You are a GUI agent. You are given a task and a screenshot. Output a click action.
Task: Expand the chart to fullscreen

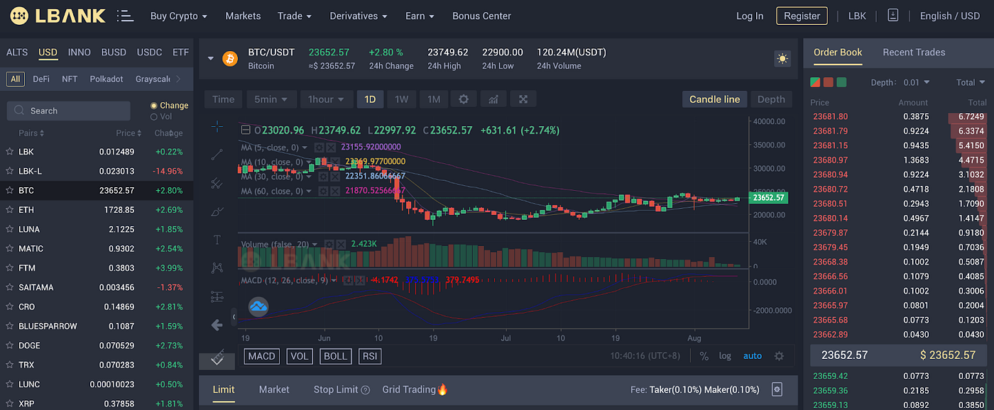pos(523,99)
